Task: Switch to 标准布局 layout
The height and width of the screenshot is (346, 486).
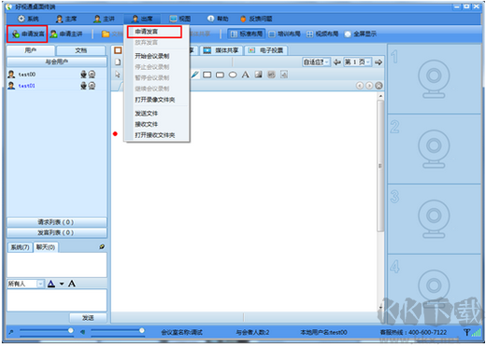Action: (247, 34)
